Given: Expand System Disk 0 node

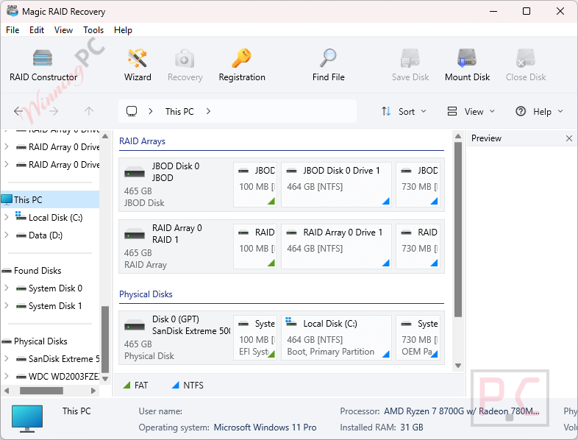Looking at the screenshot, I should click(x=7, y=288).
